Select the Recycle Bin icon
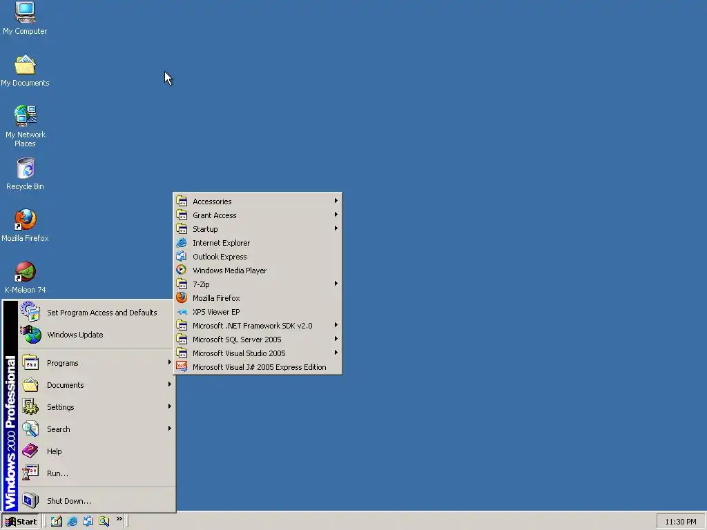 click(x=25, y=174)
